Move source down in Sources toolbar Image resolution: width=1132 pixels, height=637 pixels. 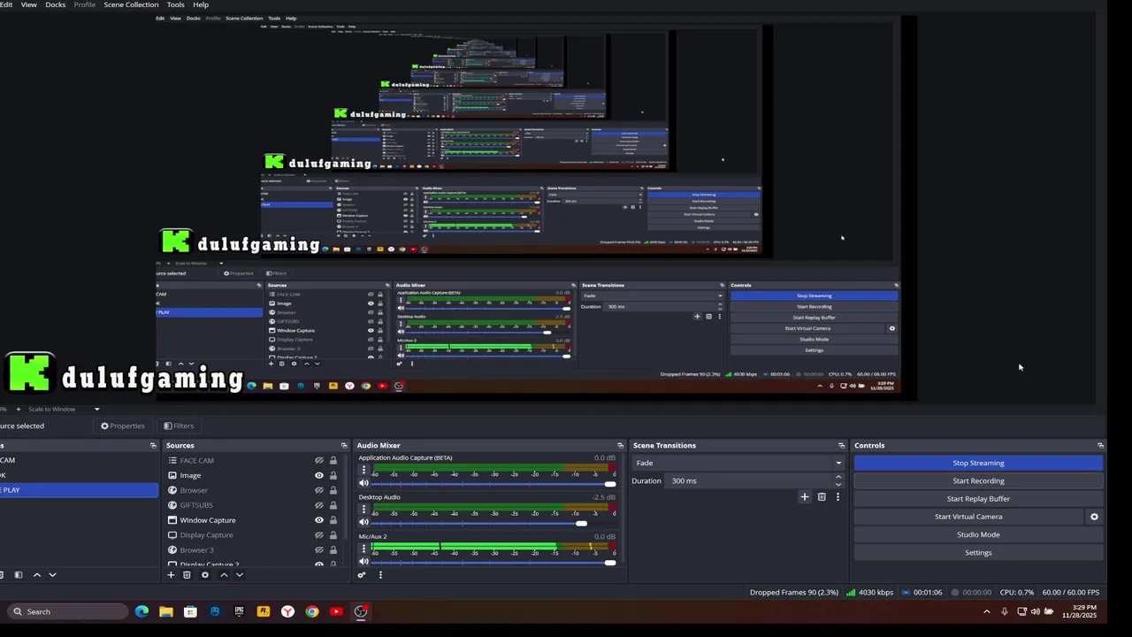tap(239, 575)
